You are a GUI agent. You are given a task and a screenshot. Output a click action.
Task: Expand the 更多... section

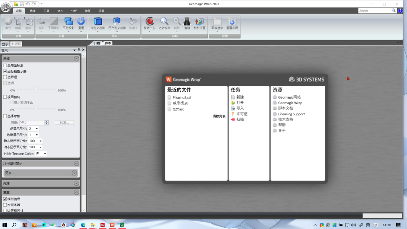click(74, 173)
